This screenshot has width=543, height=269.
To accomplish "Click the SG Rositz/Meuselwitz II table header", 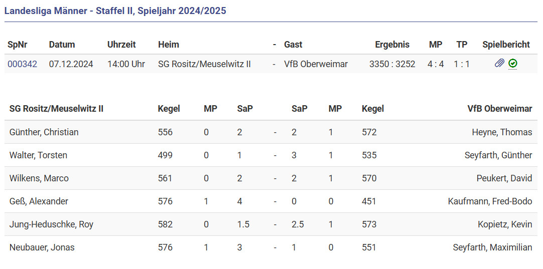I will [56, 109].
